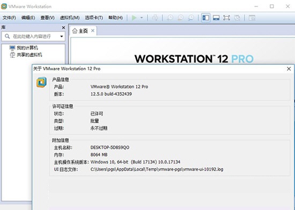Open the 文件(F) menu
The width and height of the screenshot is (295, 210).
click(x=9, y=18)
